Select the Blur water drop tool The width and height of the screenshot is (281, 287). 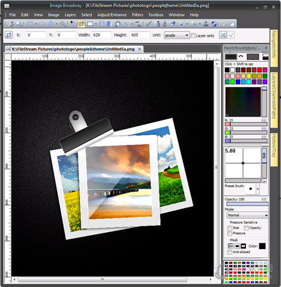[181, 24]
